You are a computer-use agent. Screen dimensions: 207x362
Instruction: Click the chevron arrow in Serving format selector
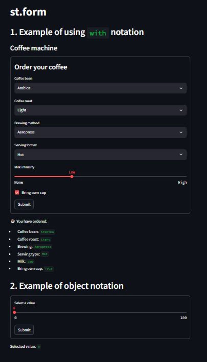point(181,155)
